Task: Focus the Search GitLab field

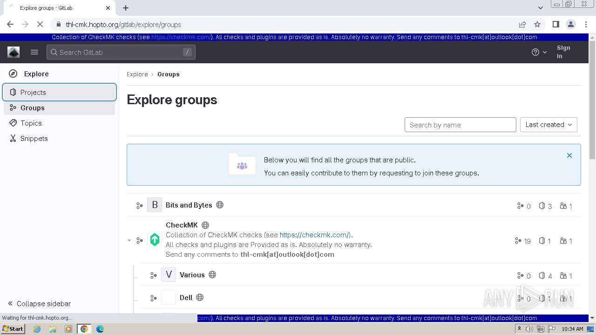Action: [121, 52]
